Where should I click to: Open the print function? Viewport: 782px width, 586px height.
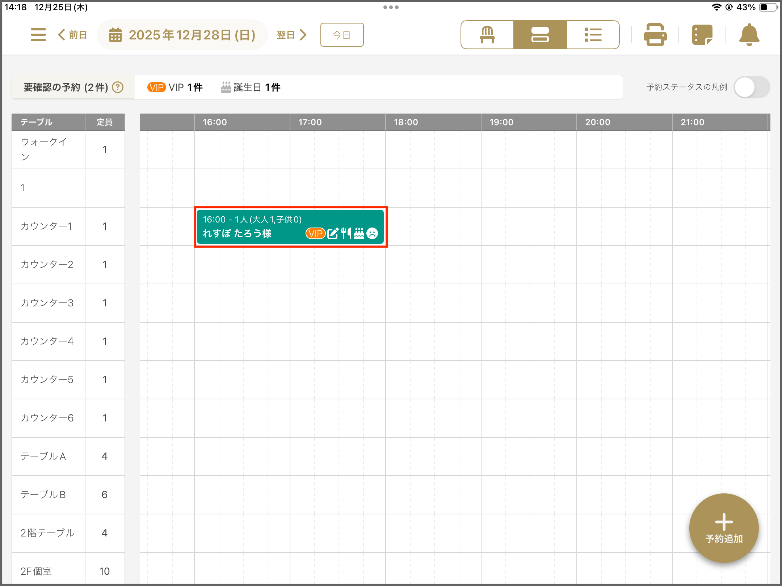655,35
